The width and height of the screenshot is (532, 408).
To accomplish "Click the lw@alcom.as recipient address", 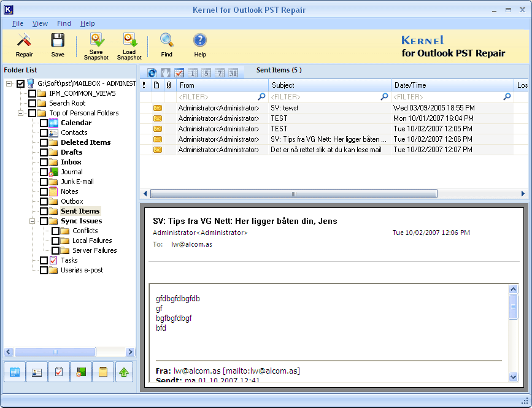I will click(191, 244).
